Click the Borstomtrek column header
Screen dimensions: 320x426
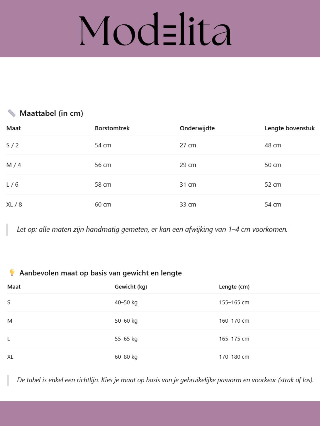click(112, 128)
